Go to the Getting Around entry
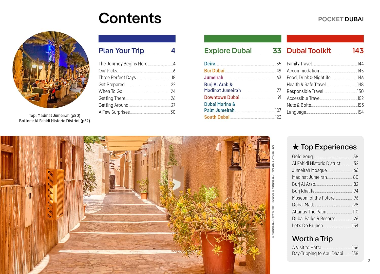380x274 pixels. pyautogui.click(x=113, y=105)
